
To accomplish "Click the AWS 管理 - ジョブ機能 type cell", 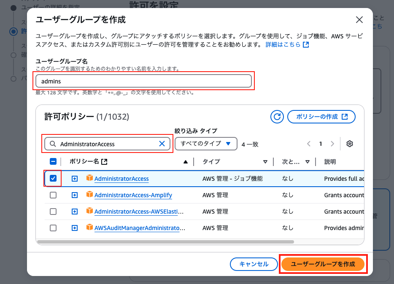I will coord(232,179).
